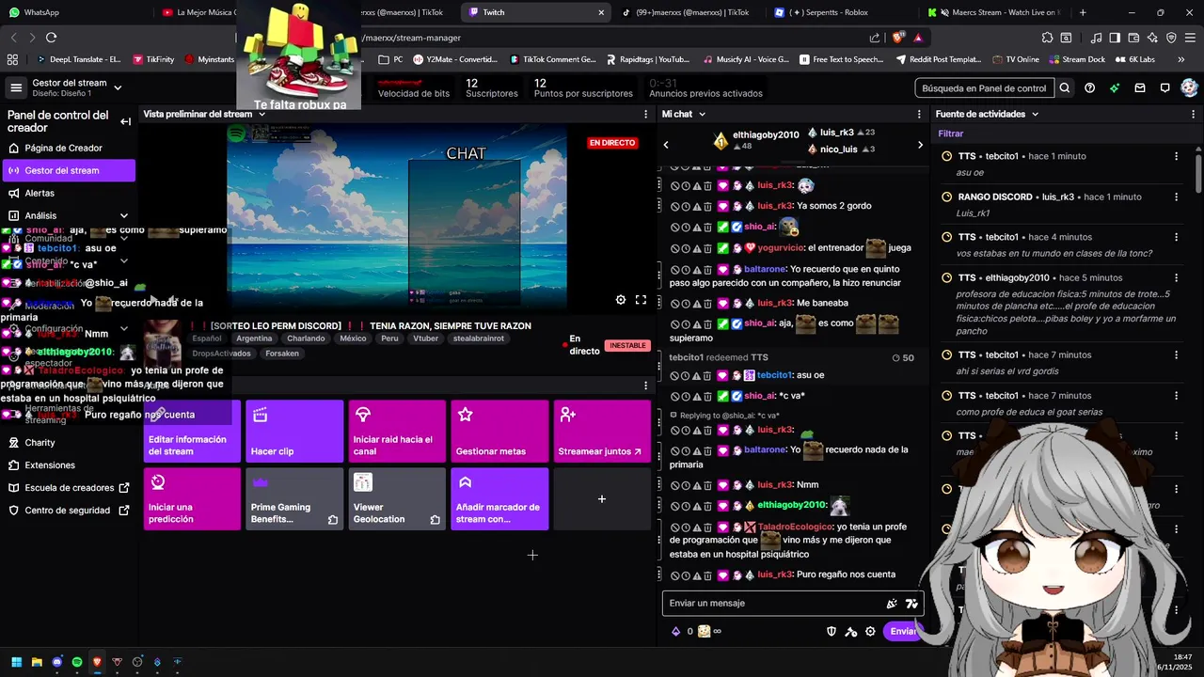Click the chat shield mode icon
Viewport: 1204px width, 677px height.
[x=832, y=631]
